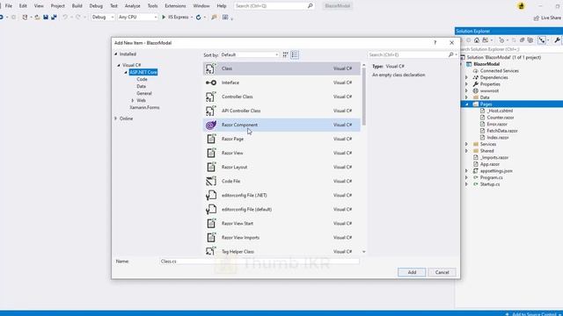Collapse the Visual C# tree node
563x316 pixels.
click(119, 65)
